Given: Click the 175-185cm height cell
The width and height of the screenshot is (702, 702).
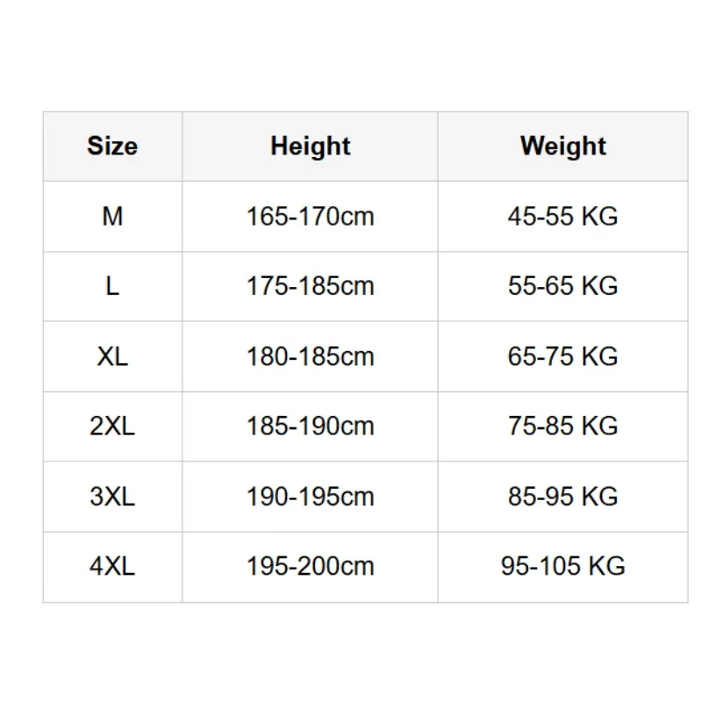Looking at the screenshot, I should click(x=310, y=287).
